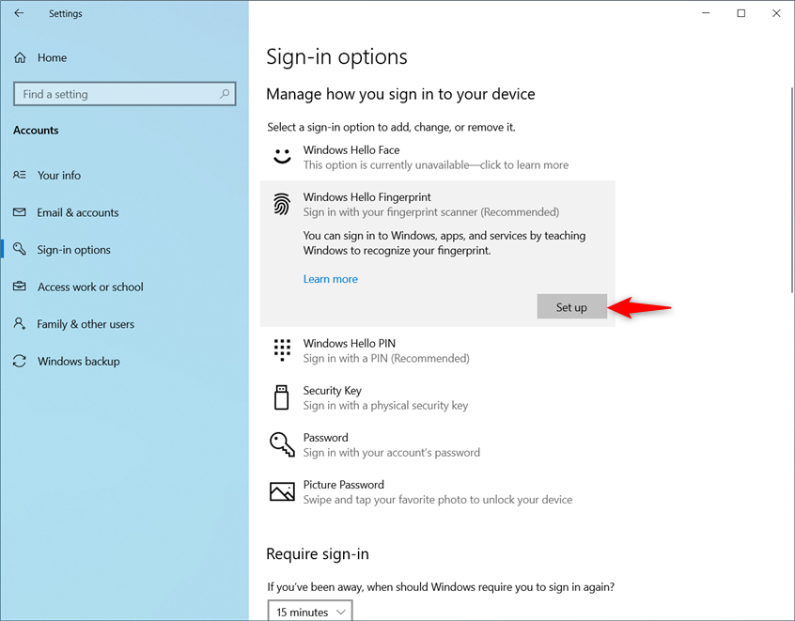Screen dimensions: 795x621
Task: Click the Home house icon
Action: (20, 58)
